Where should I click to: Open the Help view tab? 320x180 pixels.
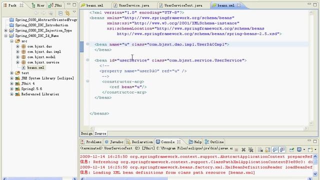(x=195, y=142)
